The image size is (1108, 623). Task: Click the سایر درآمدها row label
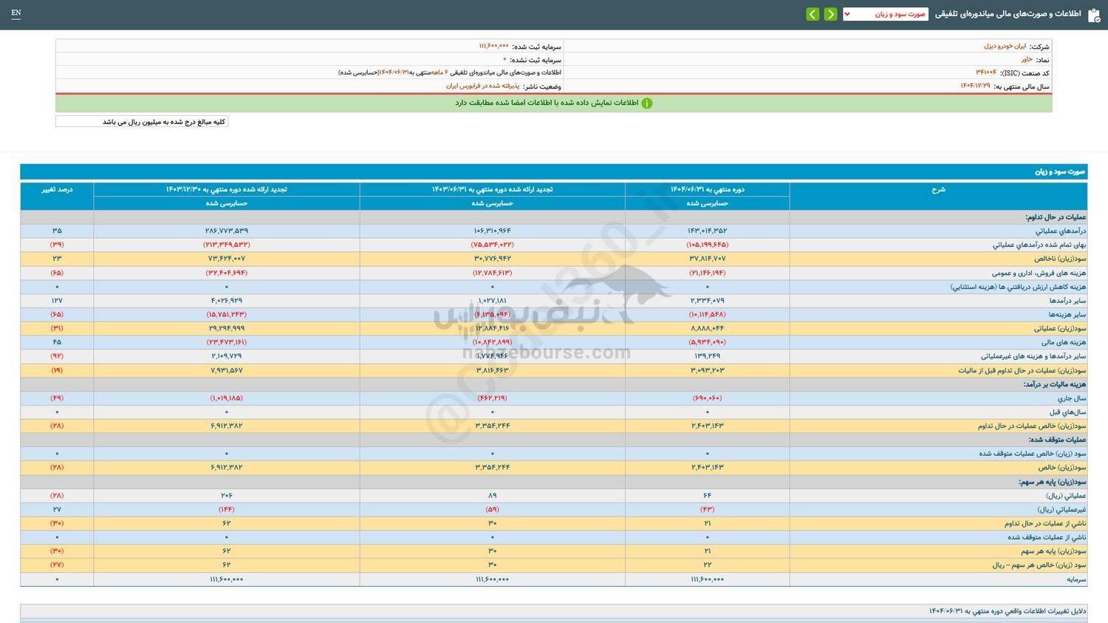[x=1067, y=301]
